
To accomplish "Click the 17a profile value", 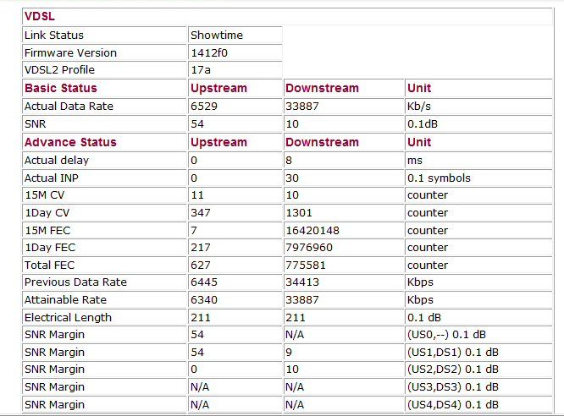I will click(201, 69).
